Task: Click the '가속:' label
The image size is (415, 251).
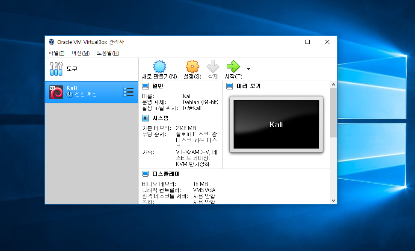Action: (148, 152)
